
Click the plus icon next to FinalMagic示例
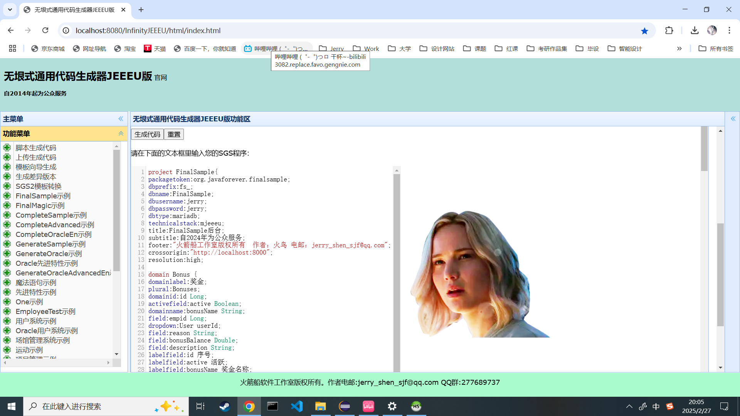pos(7,205)
